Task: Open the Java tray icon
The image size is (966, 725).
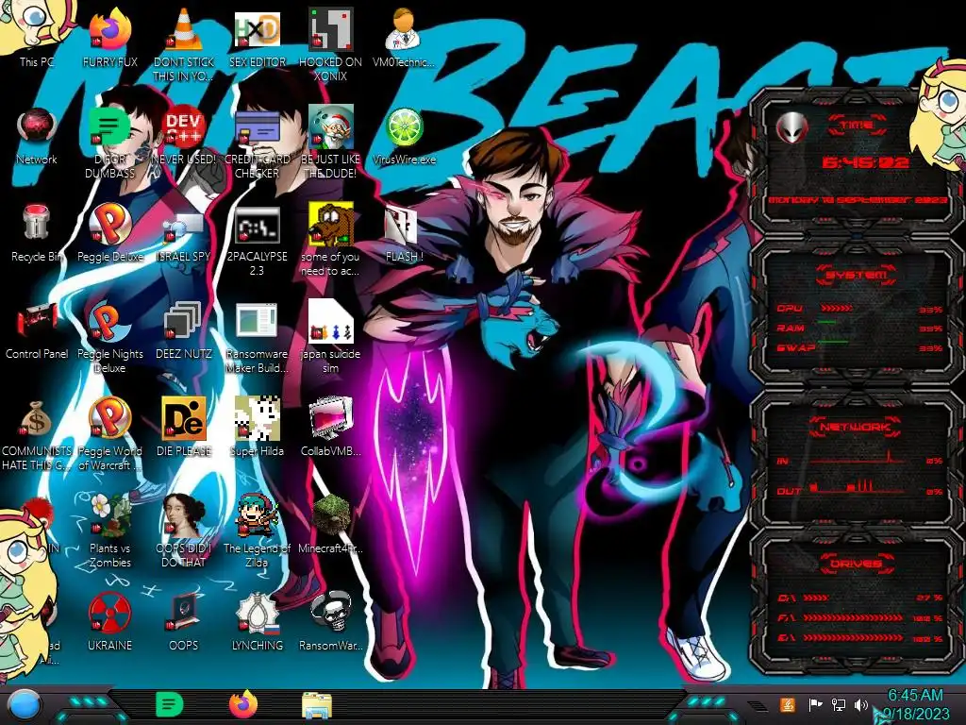Action: (788, 704)
